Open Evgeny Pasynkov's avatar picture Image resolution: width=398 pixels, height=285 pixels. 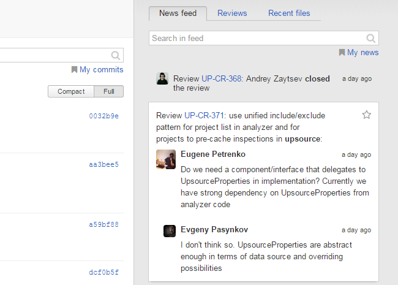pos(170,231)
